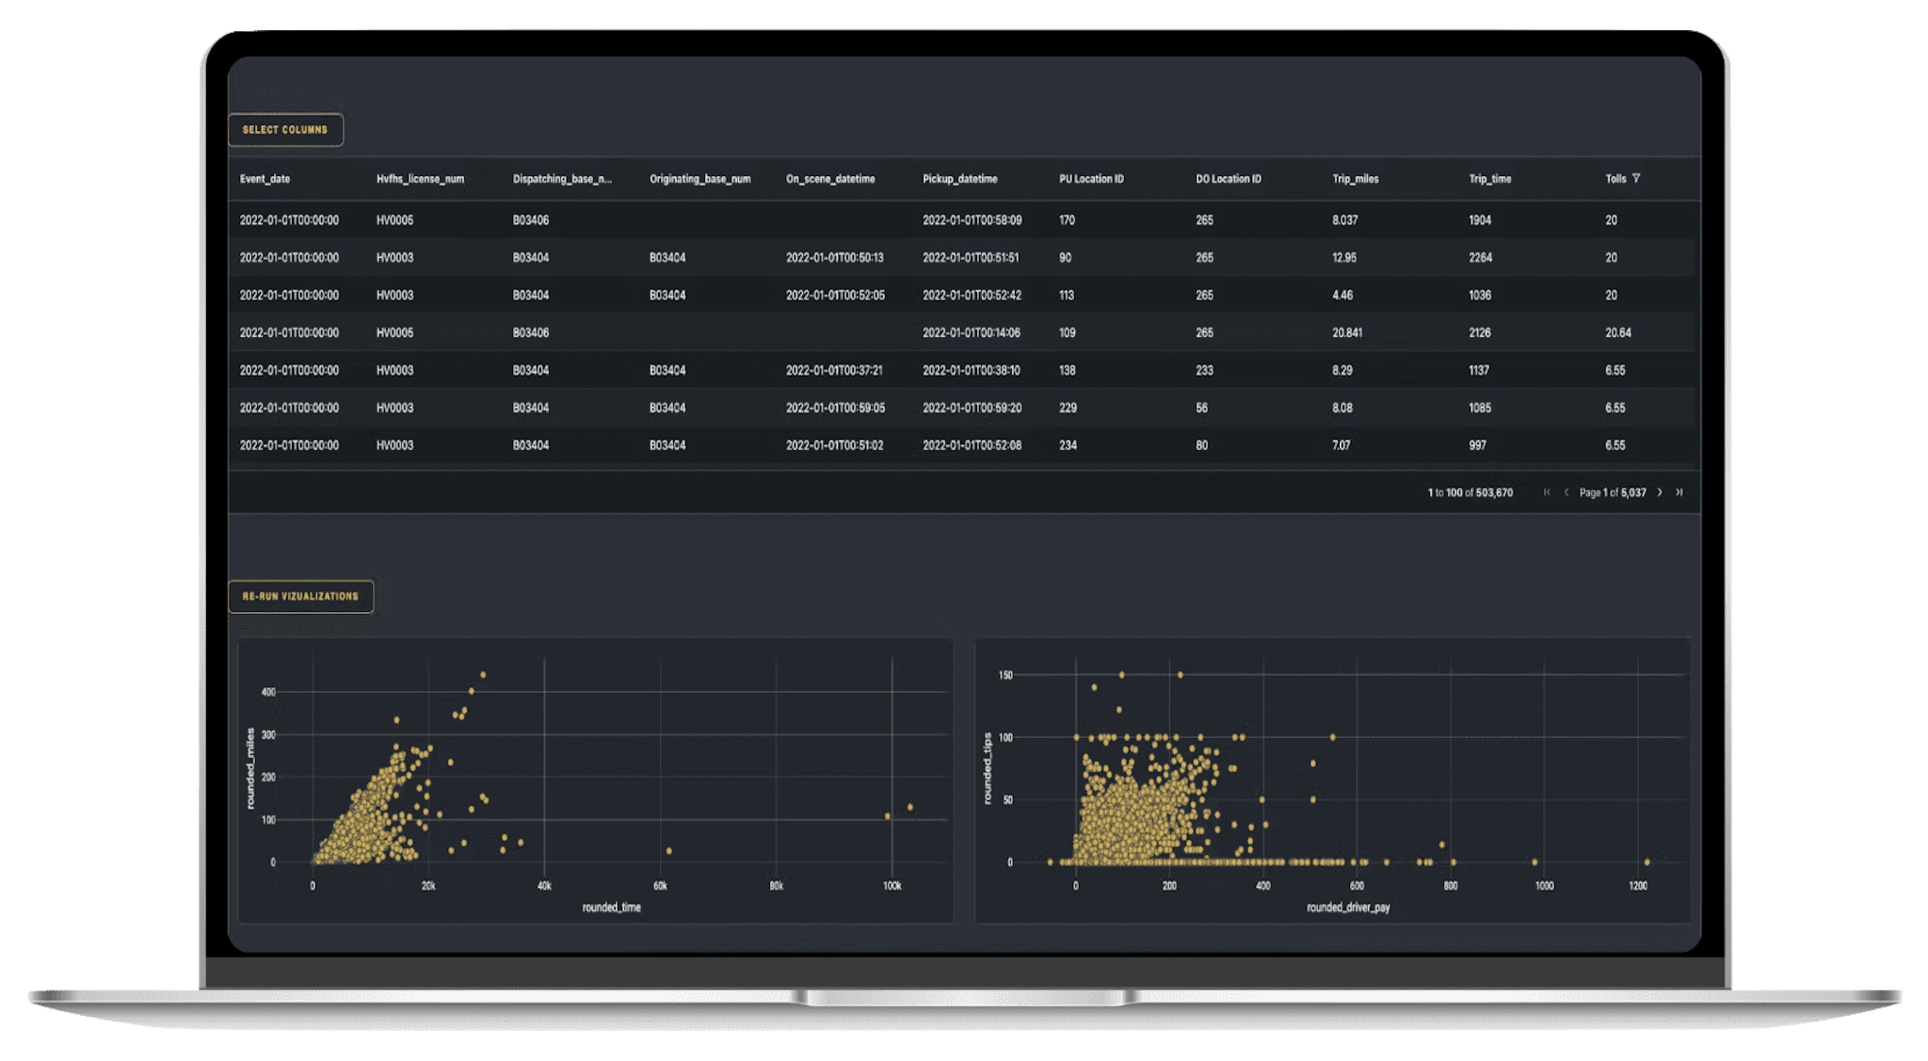
Task: Click the outlier point near 60k rounded_time
Action: (x=668, y=851)
